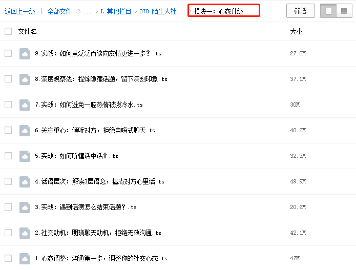The image size is (356, 270).
Task: Click current folder 模块一：心态升级... breadcrumb
Action: point(222,11)
